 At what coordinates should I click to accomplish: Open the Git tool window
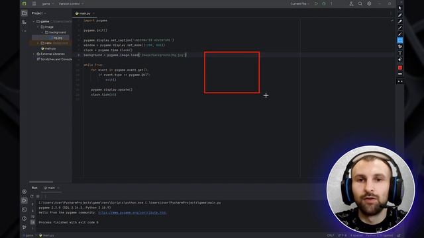click(x=24, y=227)
